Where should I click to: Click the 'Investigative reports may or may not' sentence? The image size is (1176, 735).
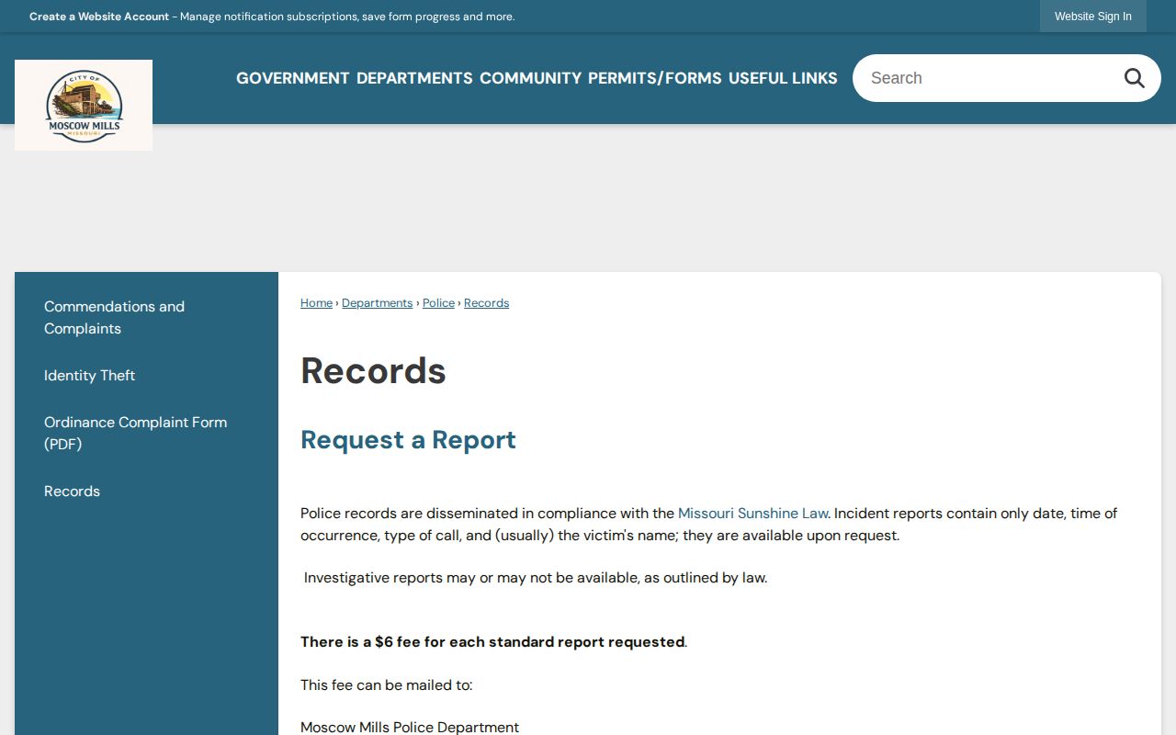click(x=536, y=578)
